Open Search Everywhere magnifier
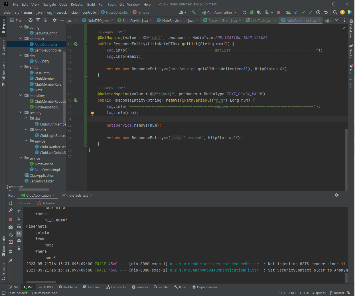Image resolution: width=357 pixels, height=296 pixels. click(x=335, y=12)
